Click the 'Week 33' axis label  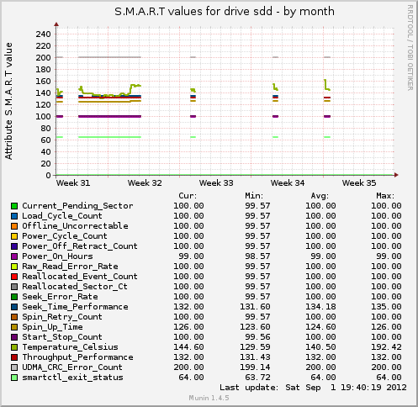coord(216,183)
